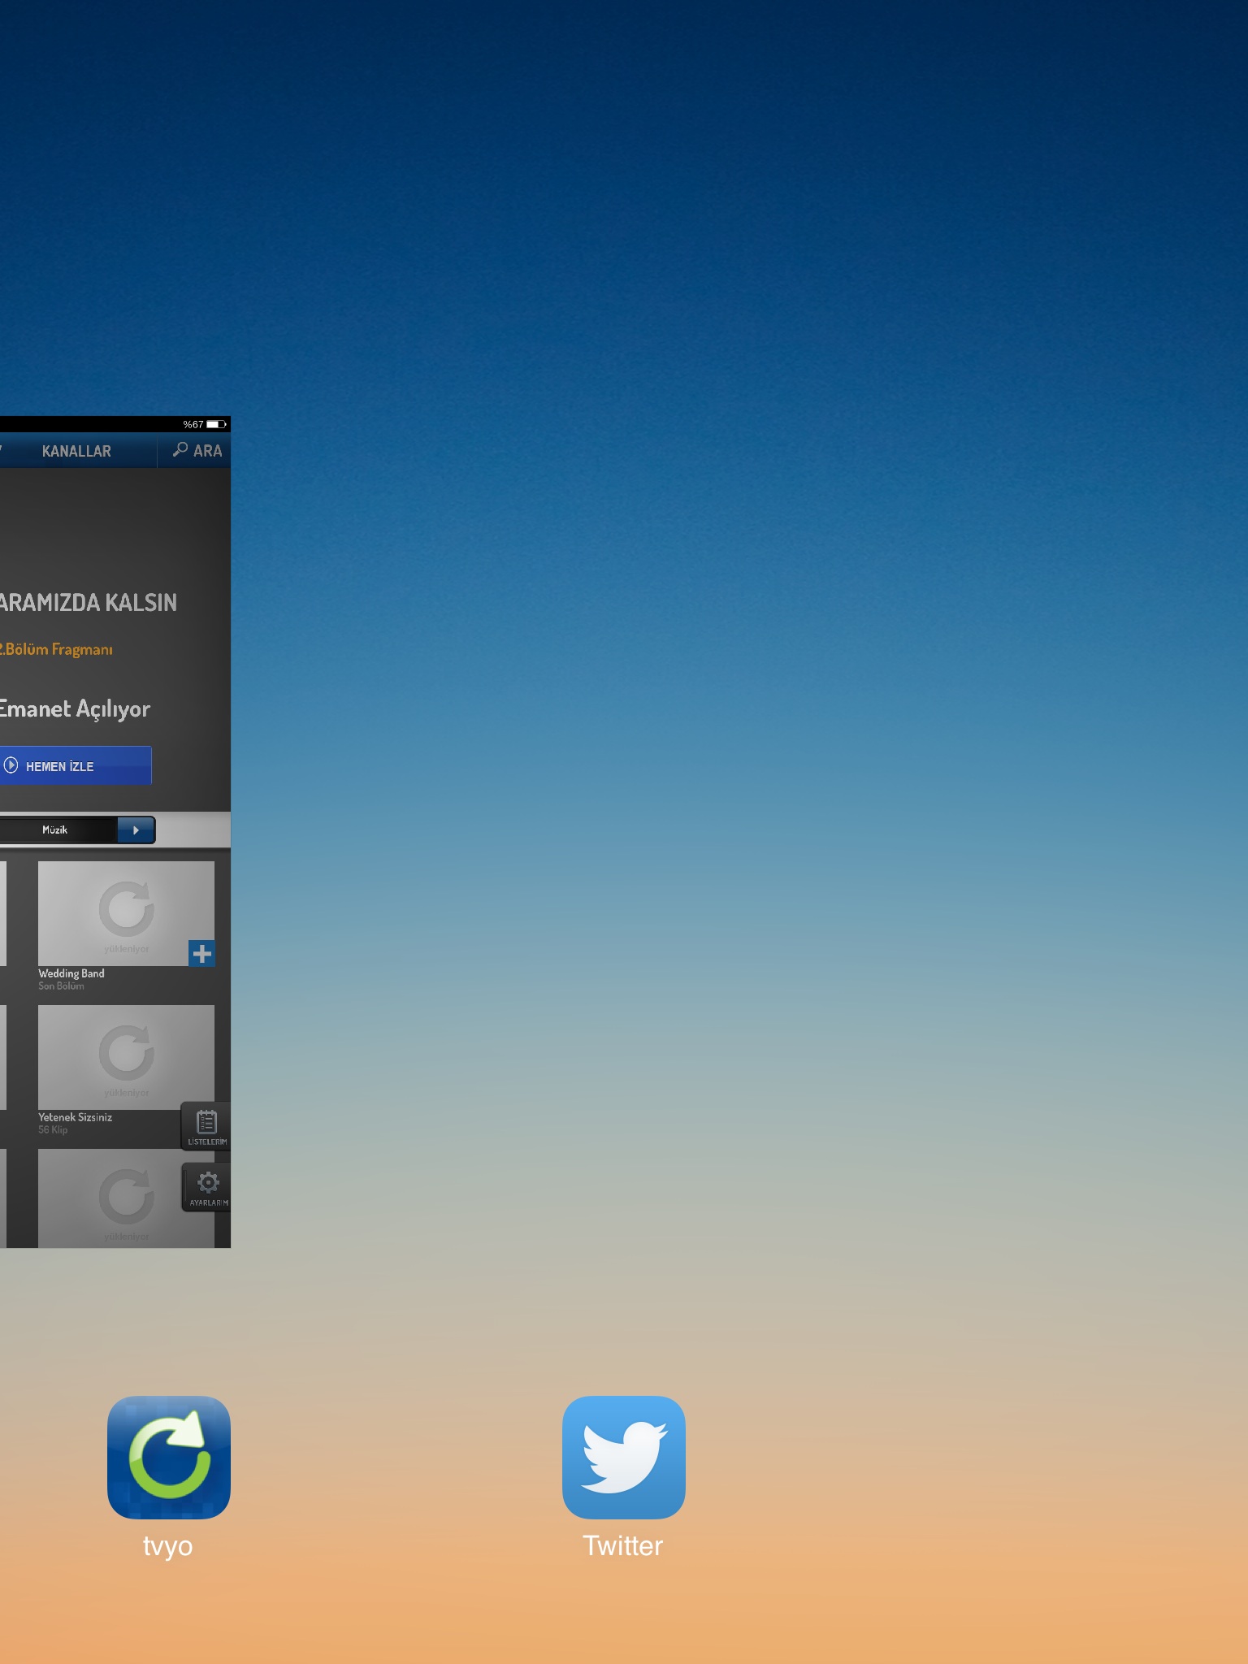Viewport: 1248px width, 1664px height.
Task: Open the Yetenek Sizsiniz thumbnail
Action: (x=126, y=1057)
